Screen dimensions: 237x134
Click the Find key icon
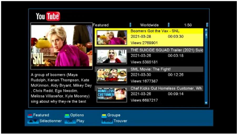(x=107, y=121)
